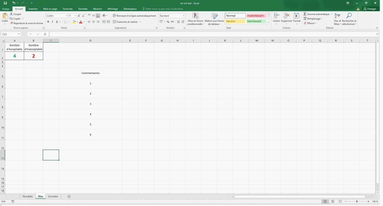The height and width of the screenshot is (206, 383).
Task: Click the Trier et filtrer icon
Action: click(x=337, y=16)
